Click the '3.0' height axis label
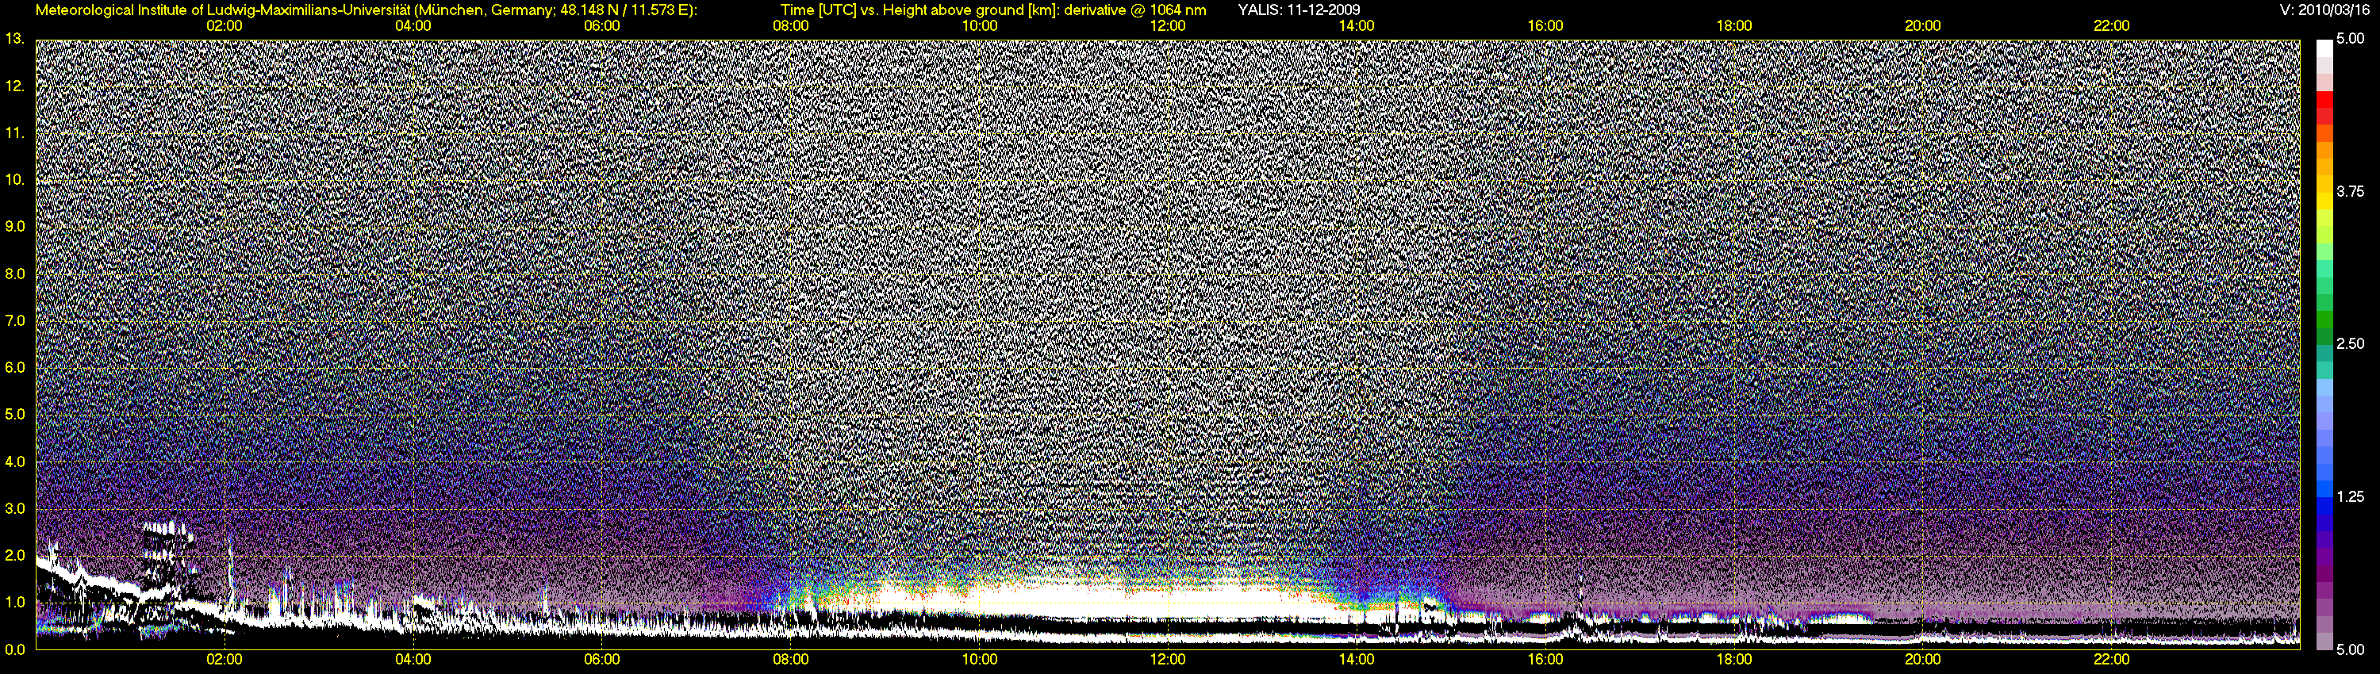The height and width of the screenshot is (674, 2380). [15, 509]
